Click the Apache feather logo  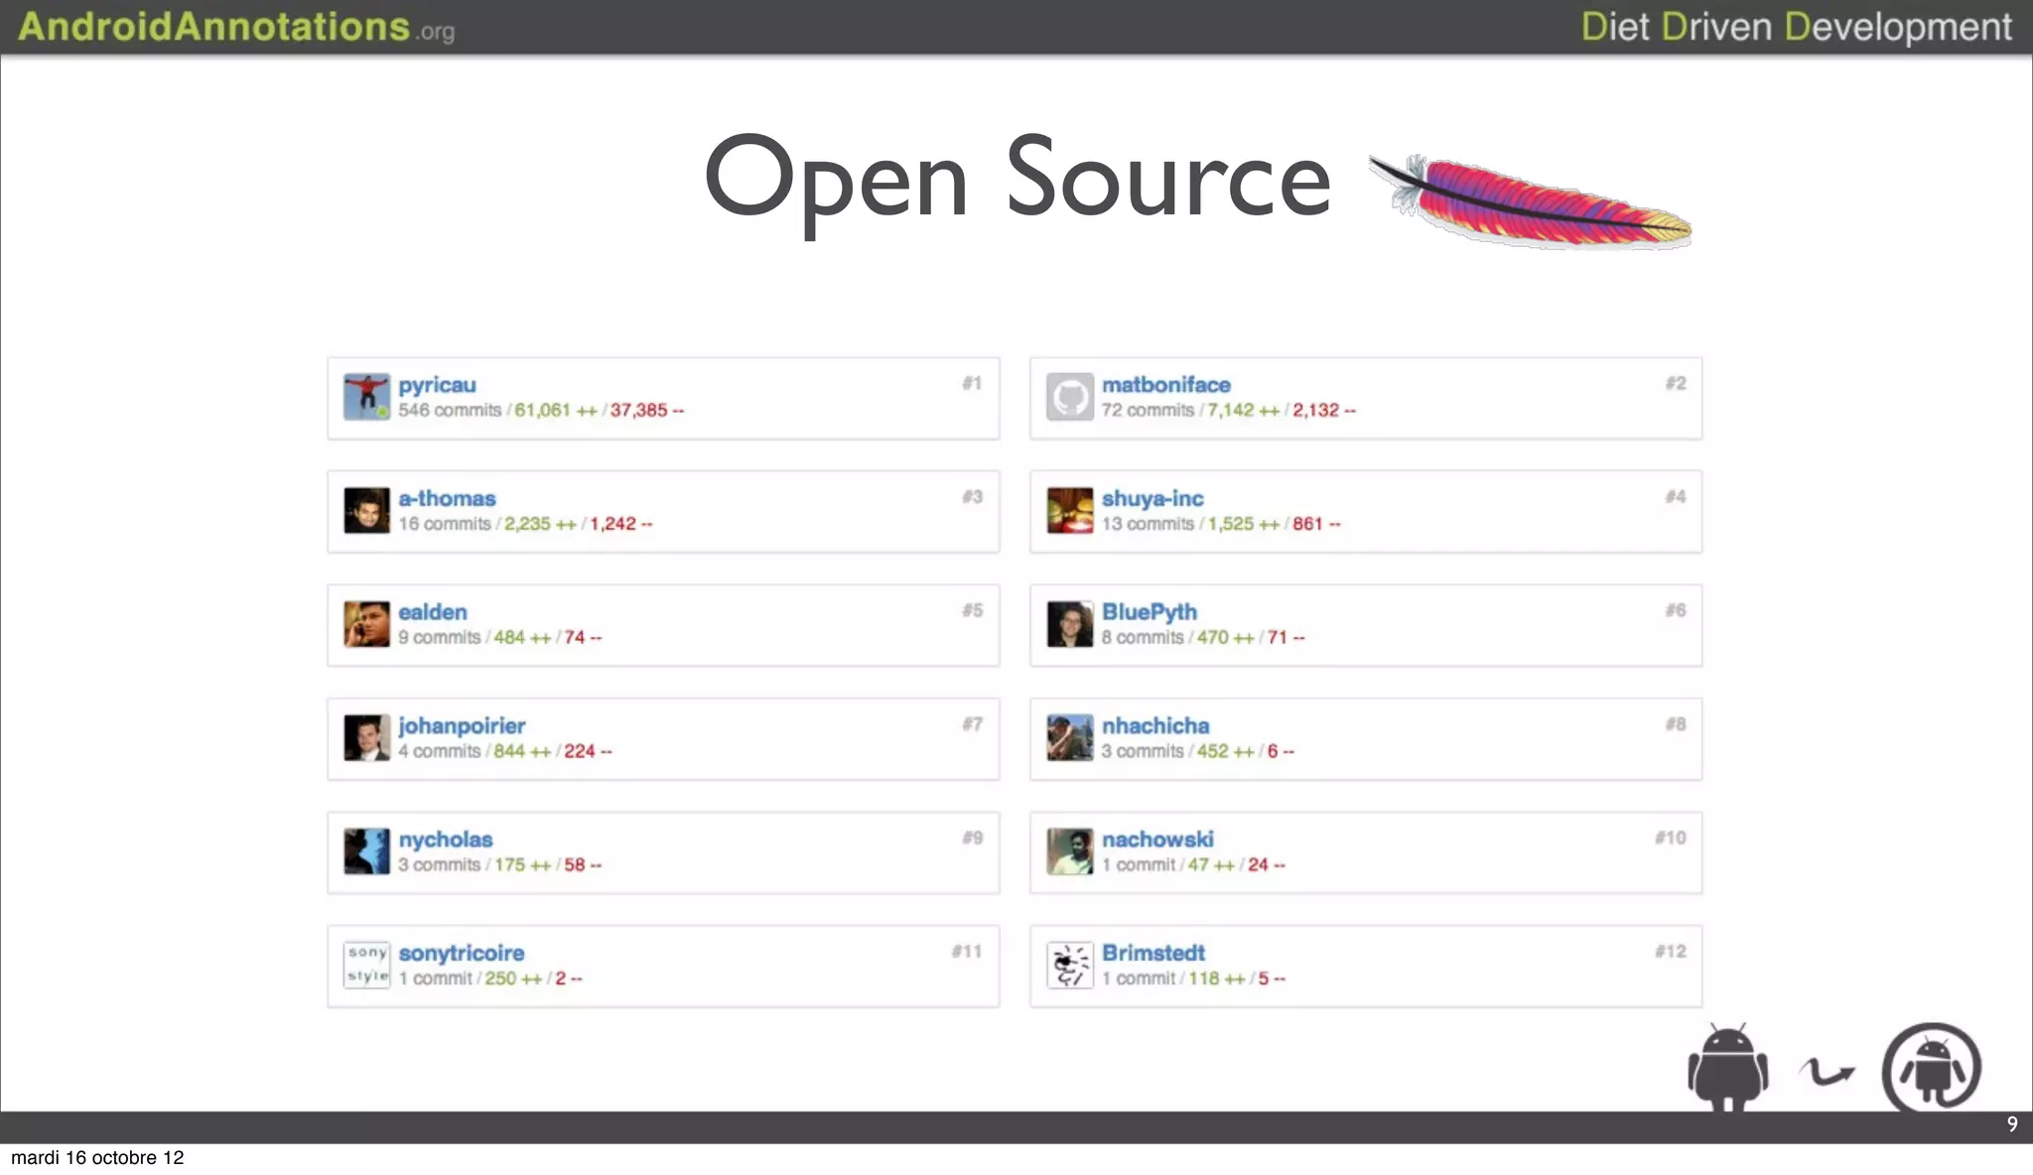pyautogui.click(x=1530, y=201)
